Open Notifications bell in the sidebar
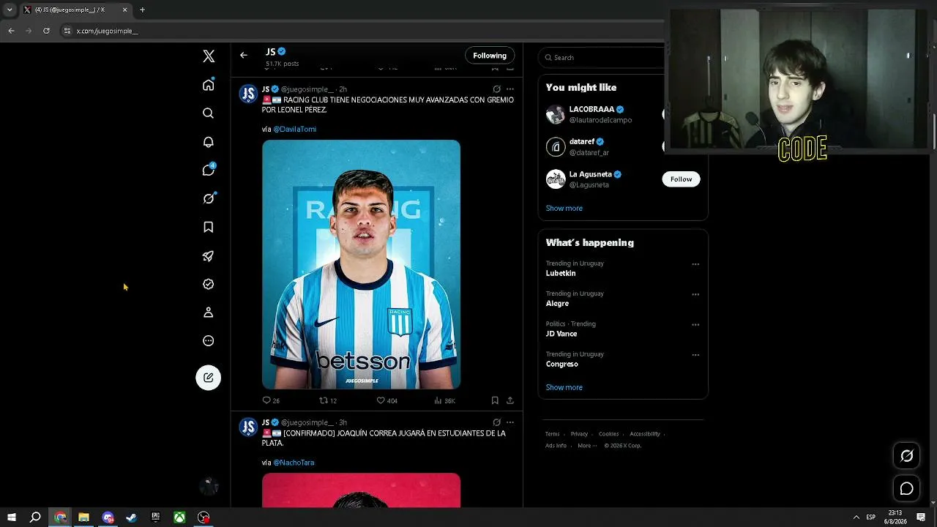 [209, 142]
